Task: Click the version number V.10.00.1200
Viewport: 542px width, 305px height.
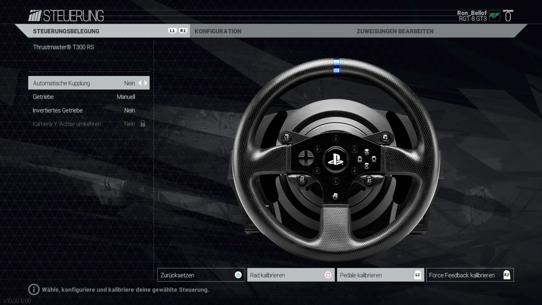Action: click(x=17, y=301)
